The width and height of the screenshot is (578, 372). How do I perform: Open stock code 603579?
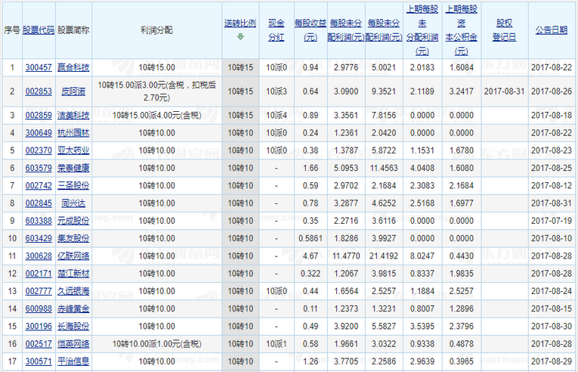pos(39,169)
